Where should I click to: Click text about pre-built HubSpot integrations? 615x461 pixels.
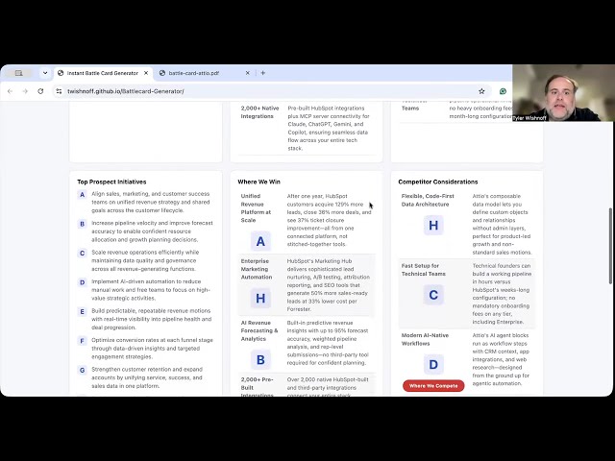click(329, 128)
